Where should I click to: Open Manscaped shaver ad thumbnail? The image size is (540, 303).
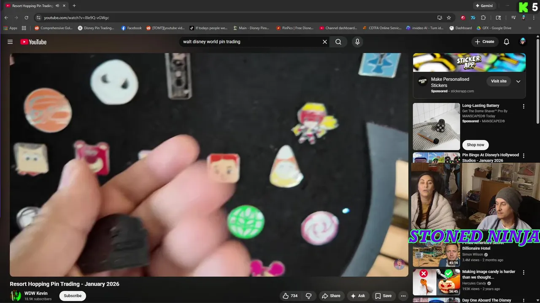(436, 126)
